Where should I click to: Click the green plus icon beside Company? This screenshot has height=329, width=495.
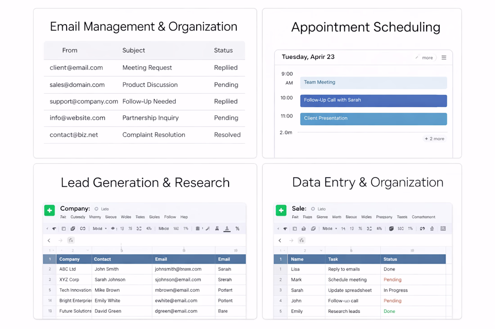[x=49, y=211]
